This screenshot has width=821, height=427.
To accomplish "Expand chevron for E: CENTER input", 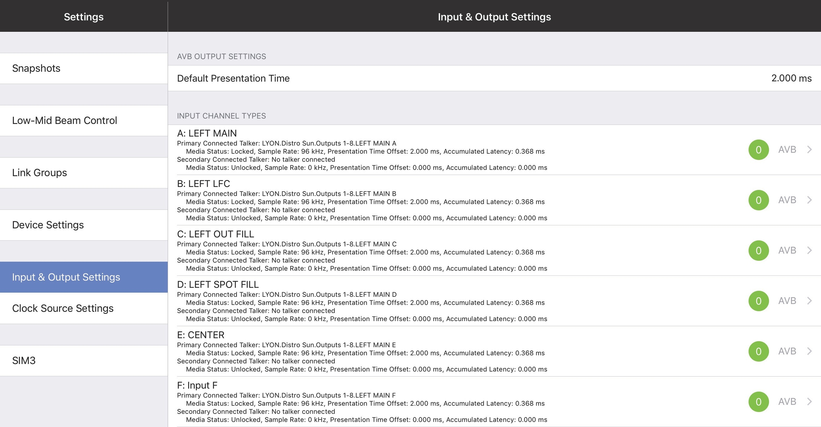I will pos(810,351).
